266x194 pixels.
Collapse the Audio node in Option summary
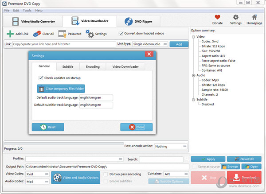(193, 76)
